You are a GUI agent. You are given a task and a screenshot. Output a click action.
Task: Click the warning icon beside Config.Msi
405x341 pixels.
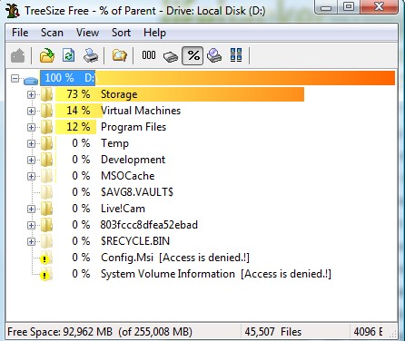(44, 259)
